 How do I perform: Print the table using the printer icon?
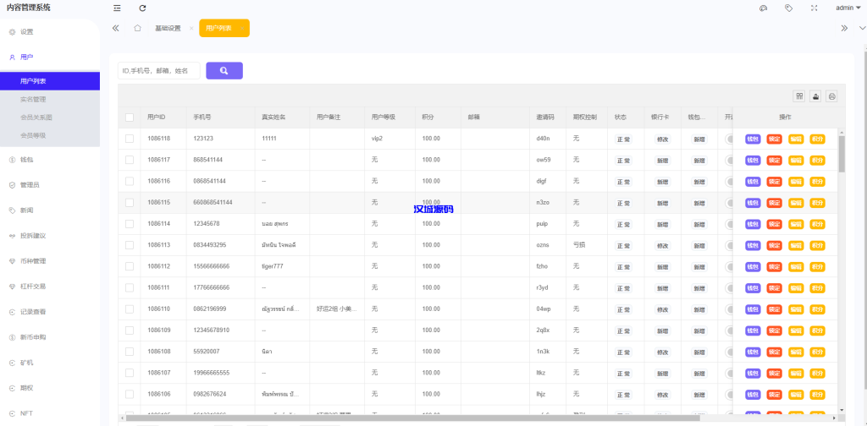point(831,96)
